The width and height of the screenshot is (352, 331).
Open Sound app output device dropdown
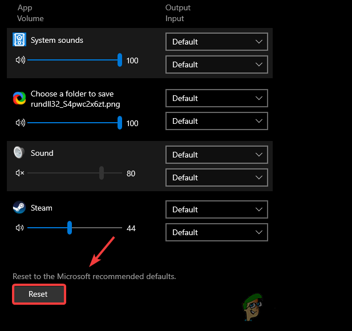[217, 155]
